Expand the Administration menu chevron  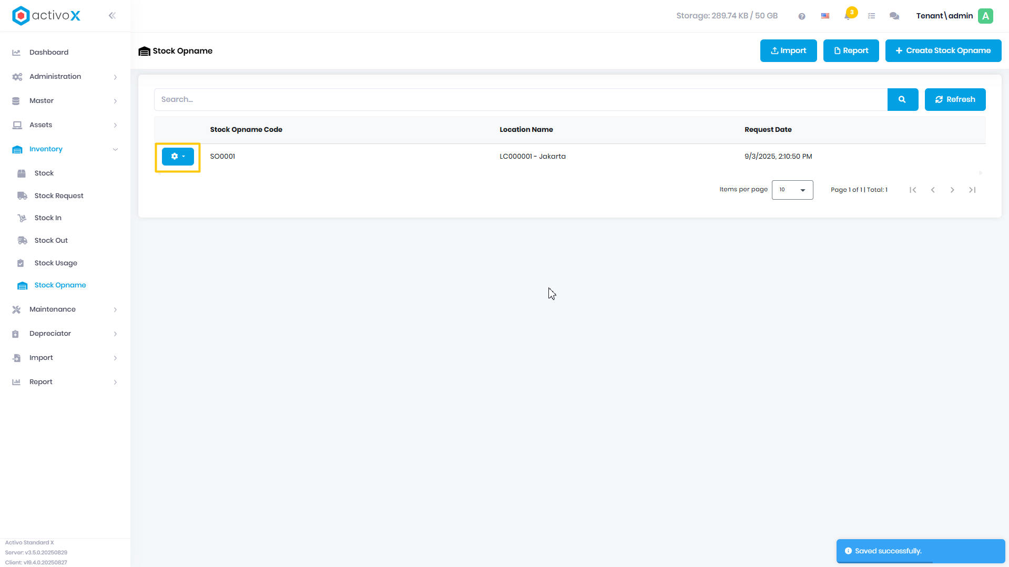click(115, 77)
